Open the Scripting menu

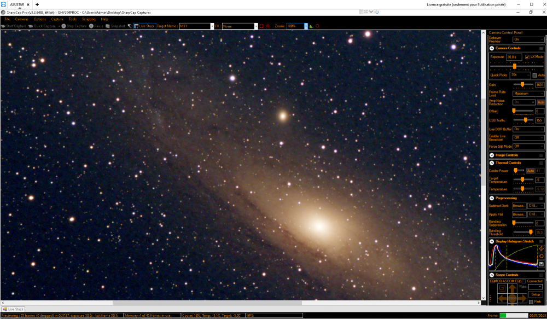coord(89,19)
